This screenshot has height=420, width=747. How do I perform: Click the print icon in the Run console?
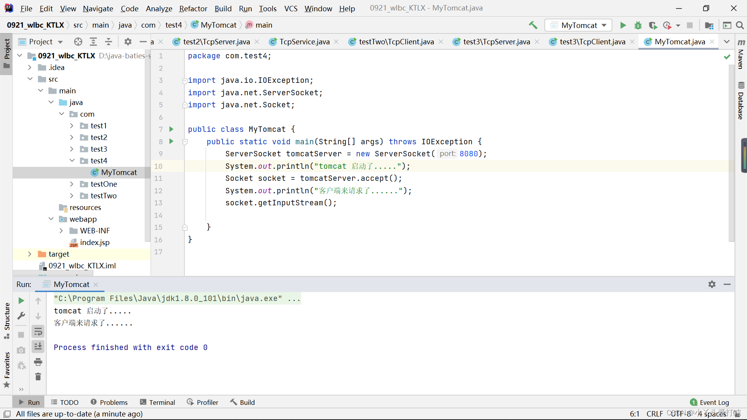click(x=38, y=362)
